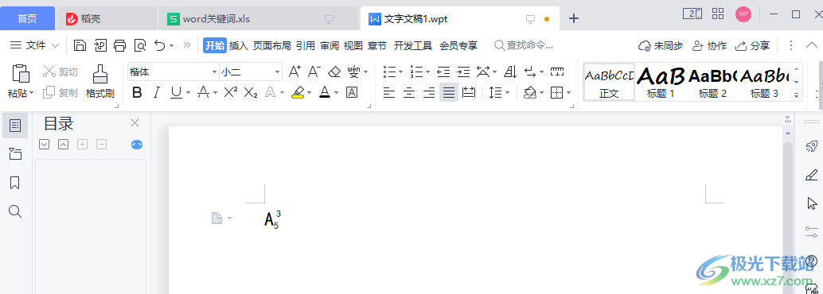The image size is (823, 294).
Task: Toggle Bold formatting
Action: (x=137, y=93)
